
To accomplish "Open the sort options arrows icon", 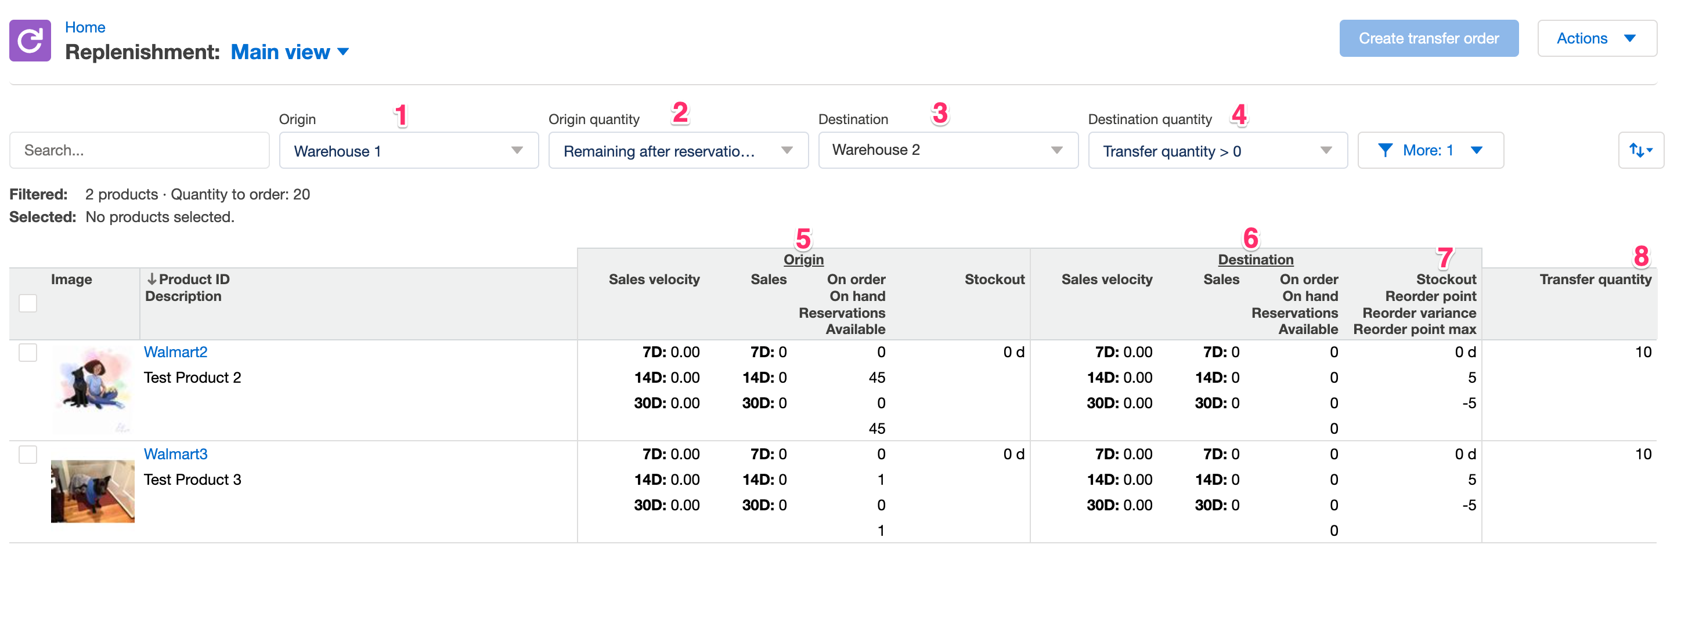I will (x=1641, y=150).
